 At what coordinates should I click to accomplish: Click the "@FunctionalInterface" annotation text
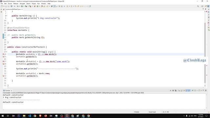[x=18, y=28]
